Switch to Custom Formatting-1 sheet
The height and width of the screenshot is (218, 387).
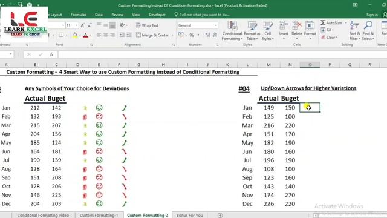[x=99, y=216]
